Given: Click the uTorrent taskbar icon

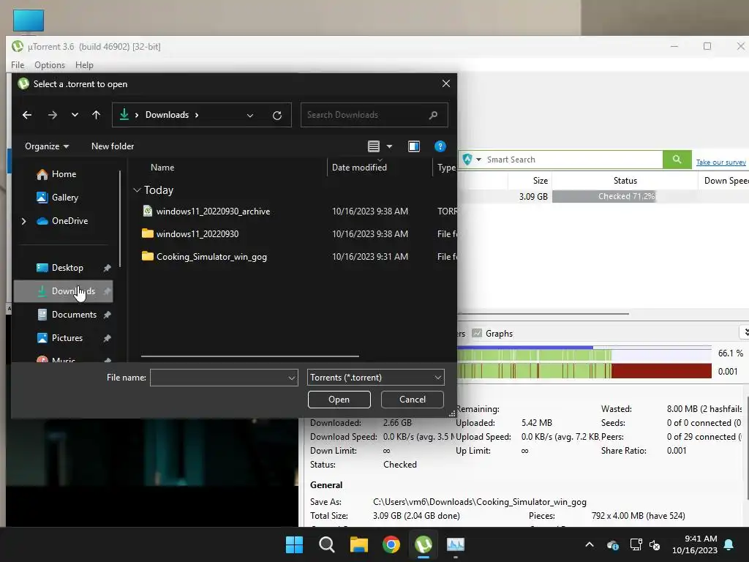Looking at the screenshot, I should pos(424,544).
